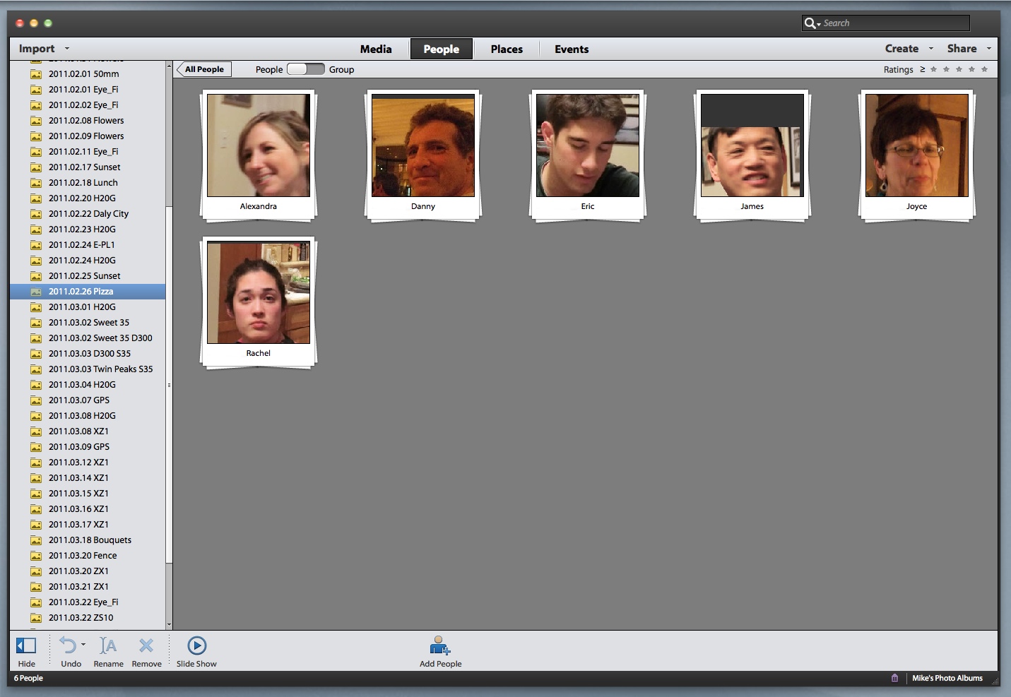Select the Rename tool icon
Screen dimensions: 1011x697
point(108,645)
